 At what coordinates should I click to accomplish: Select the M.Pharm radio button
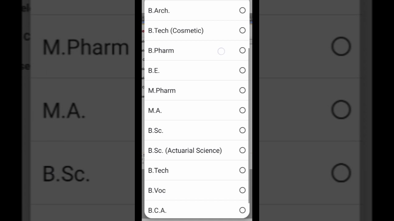coord(243,90)
